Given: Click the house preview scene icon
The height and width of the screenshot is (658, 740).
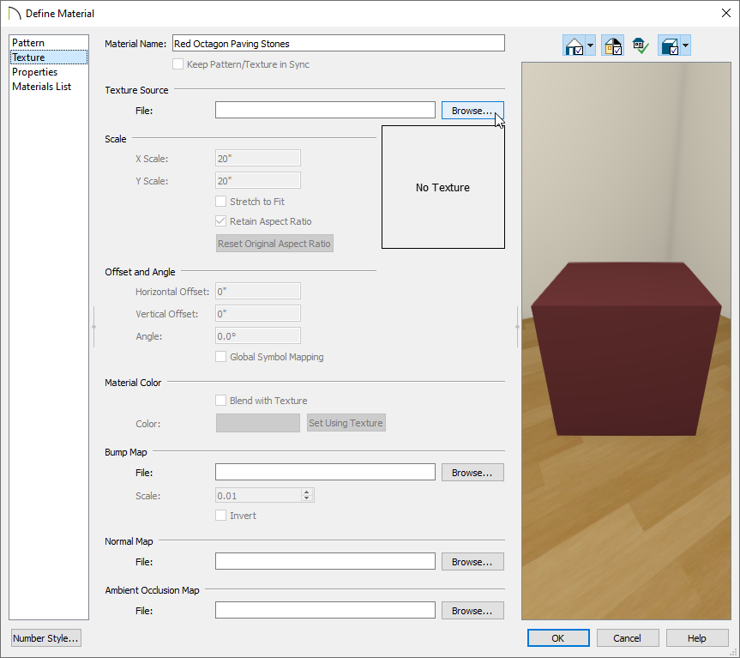Looking at the screenshot, I should [x=574, y=46].
